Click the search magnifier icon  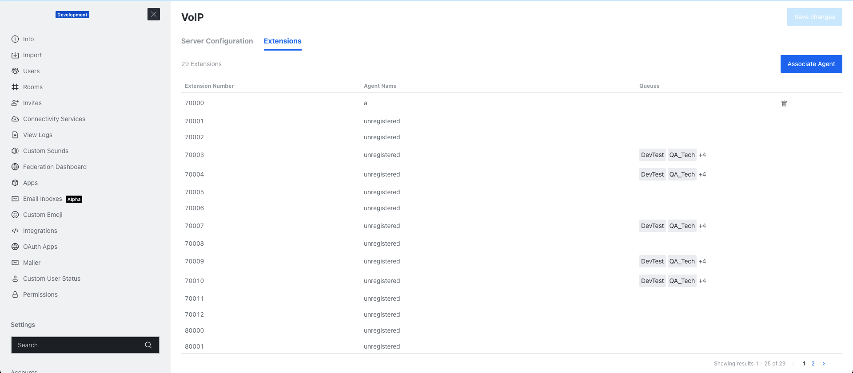coord(148,345)
